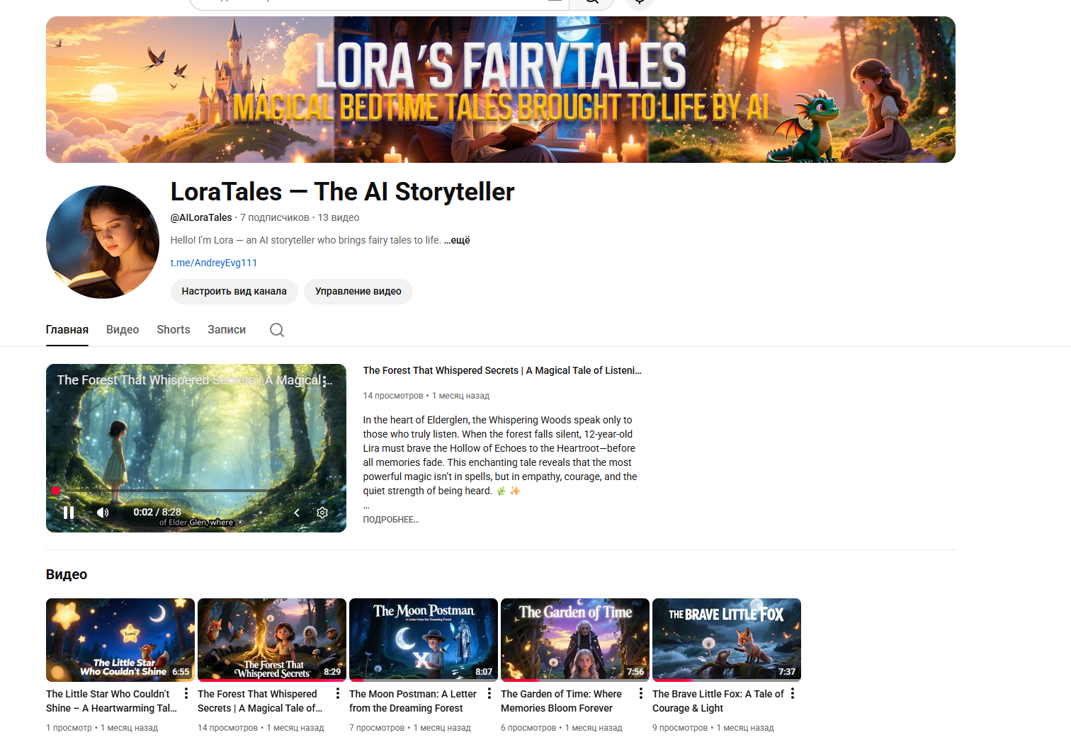Screen dimensions: 1071x747
Task: Open The Little Star Who Couldn't Shine thumbnail
Action: coord(120,639)
